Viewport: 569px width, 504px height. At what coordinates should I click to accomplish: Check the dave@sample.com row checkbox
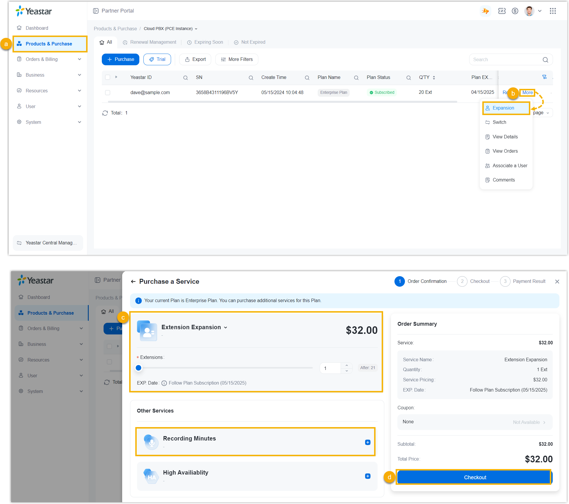[x=108, y=93]
